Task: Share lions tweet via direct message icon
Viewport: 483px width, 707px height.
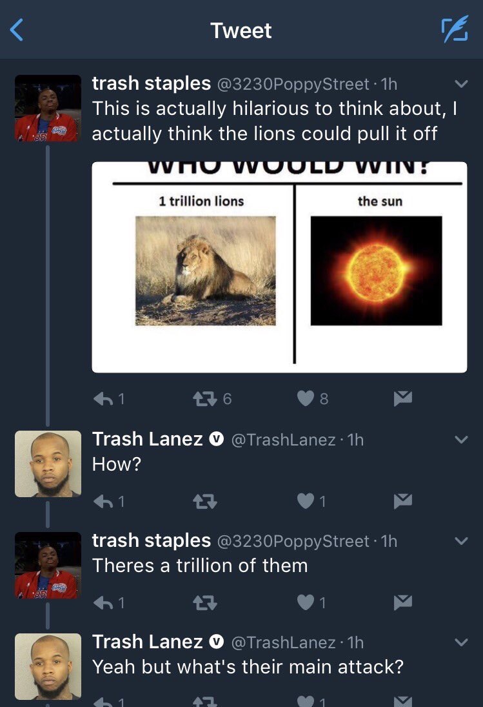Action: click(402, 398)
